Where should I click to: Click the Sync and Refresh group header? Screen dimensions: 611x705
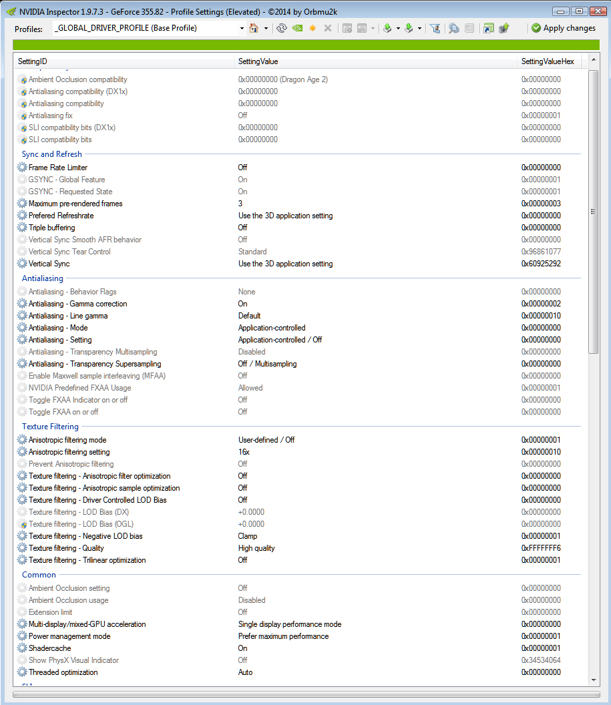[51, 154]
